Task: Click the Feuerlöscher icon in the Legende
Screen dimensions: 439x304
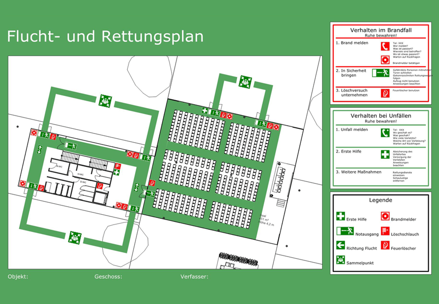Action: coord(385,245)
